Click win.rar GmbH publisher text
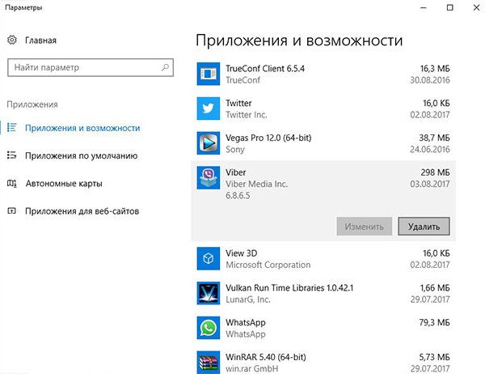Viewport: 485px width, 374px height. coord(251,368)
